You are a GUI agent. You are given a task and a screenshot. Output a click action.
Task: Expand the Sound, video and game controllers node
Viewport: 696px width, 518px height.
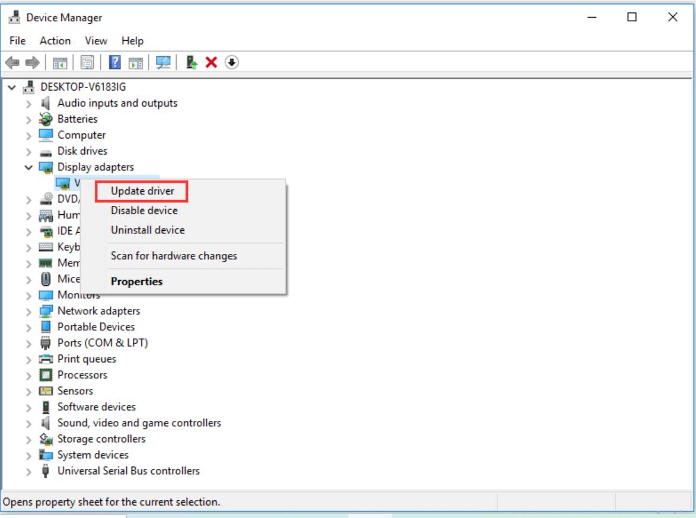pos(28,423)
